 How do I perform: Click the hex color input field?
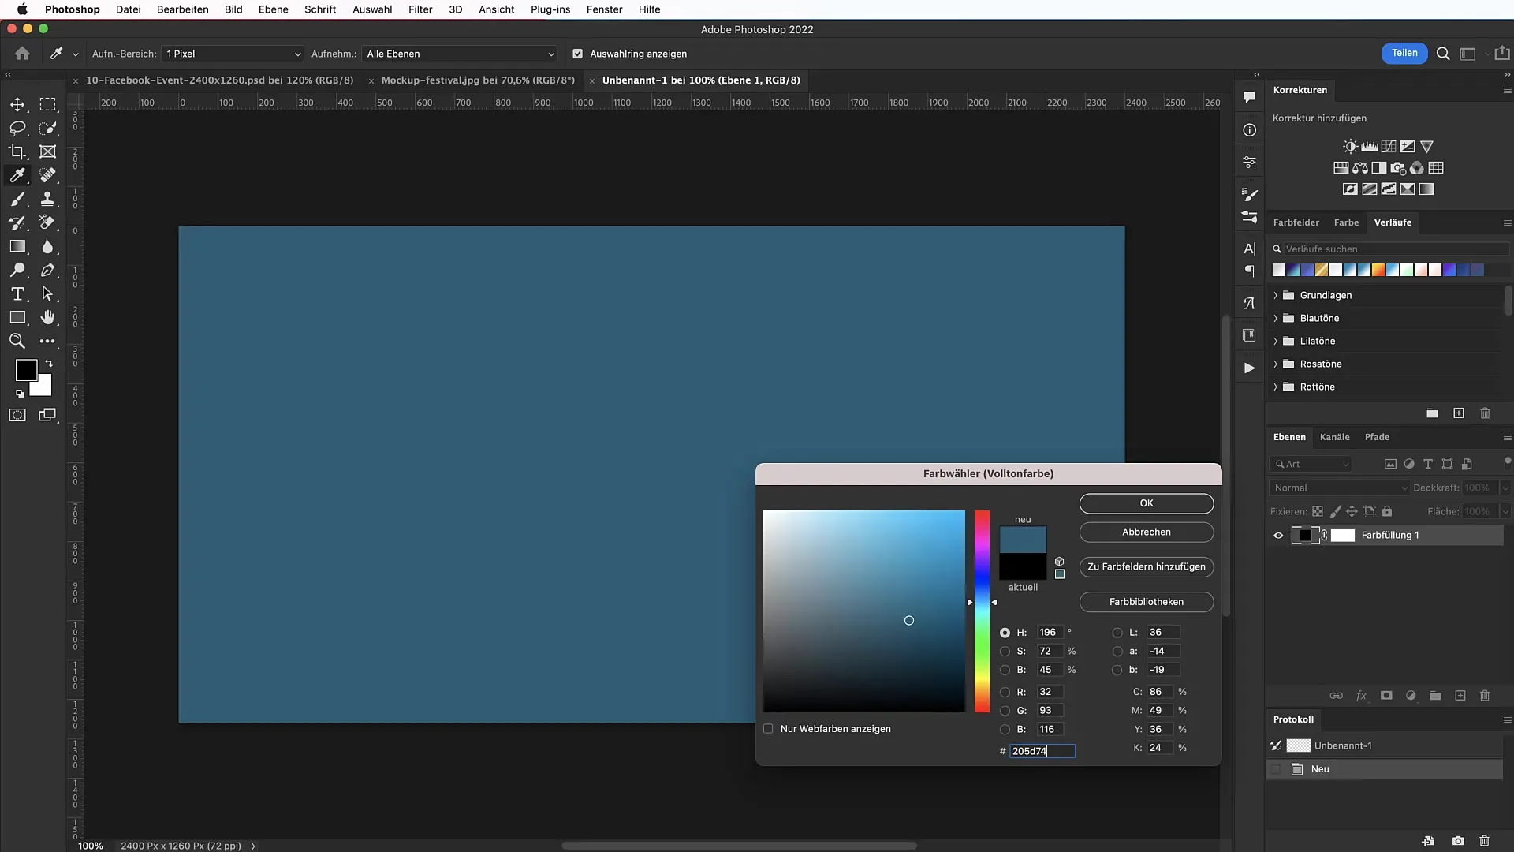[x=1041, y=750]
